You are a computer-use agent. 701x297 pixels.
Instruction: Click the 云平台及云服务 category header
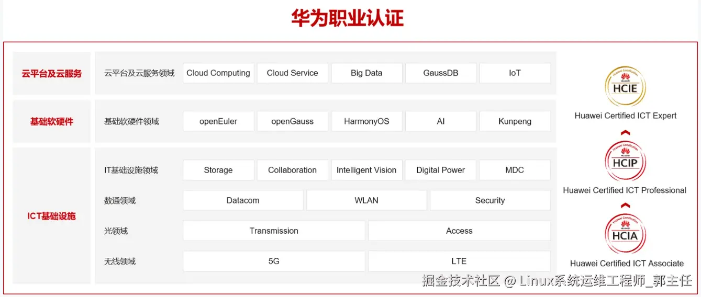pos(52,73)
